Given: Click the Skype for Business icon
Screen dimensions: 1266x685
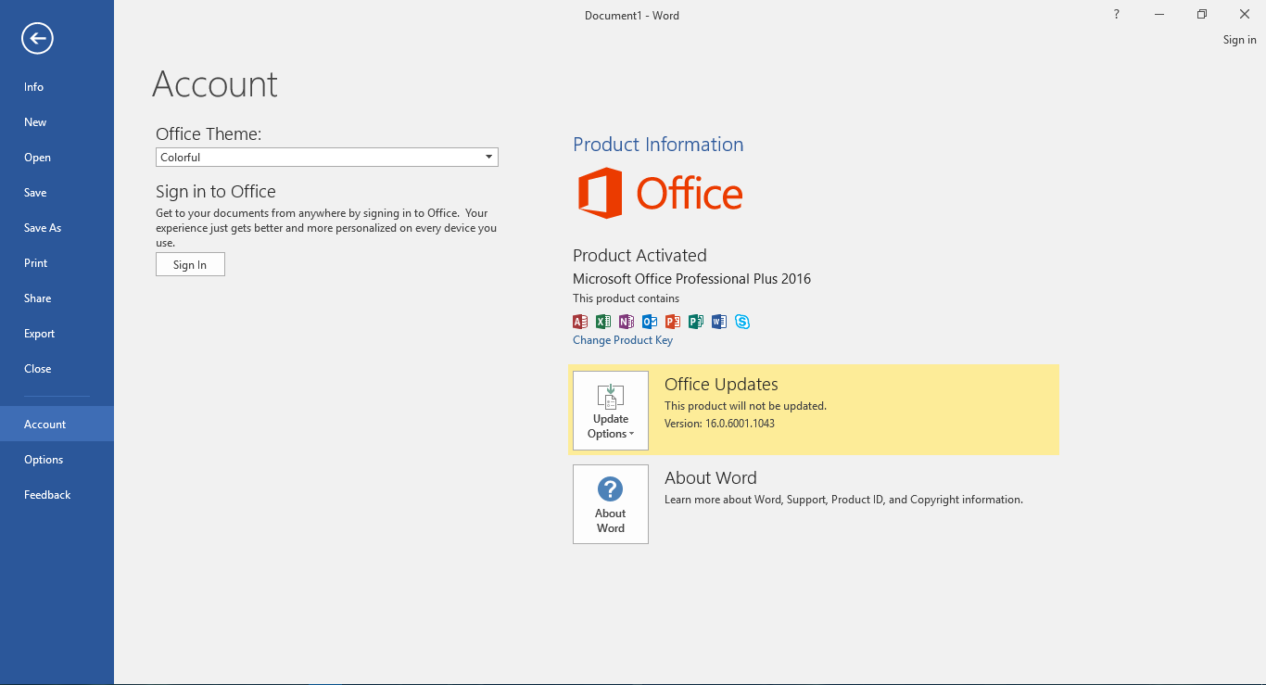Looking at the screenshot, I should [742, 322].
